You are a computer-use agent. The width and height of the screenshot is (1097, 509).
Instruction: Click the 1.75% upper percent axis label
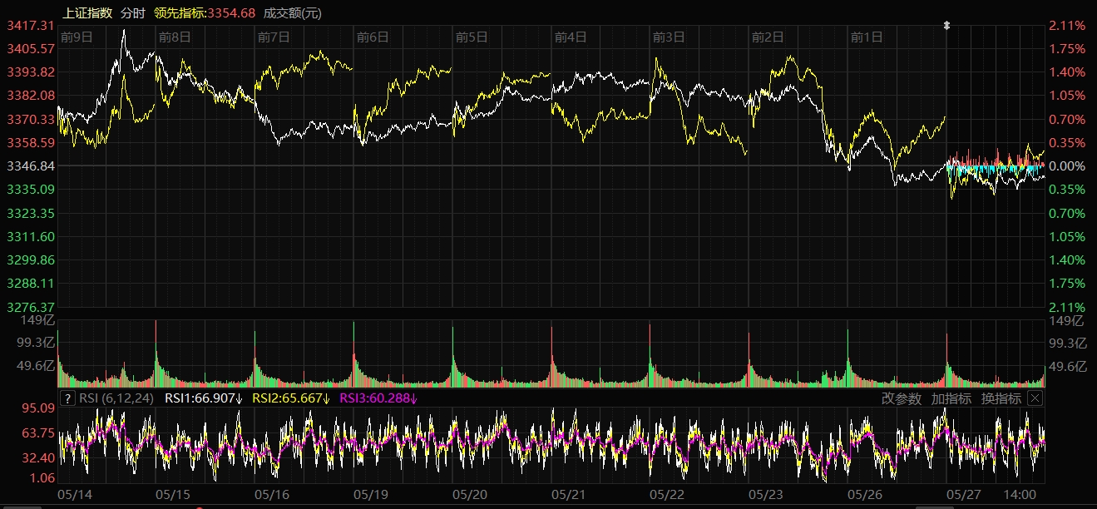(1068, 48)
